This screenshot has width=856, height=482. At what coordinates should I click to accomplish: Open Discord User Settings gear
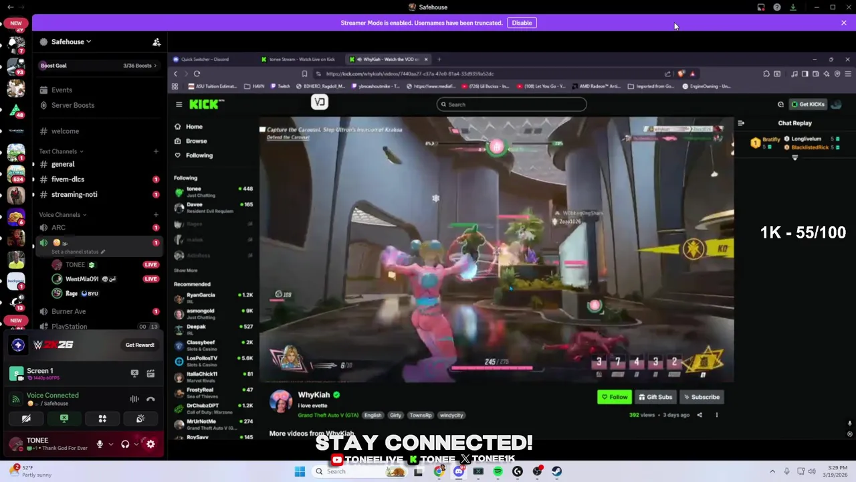150,445
